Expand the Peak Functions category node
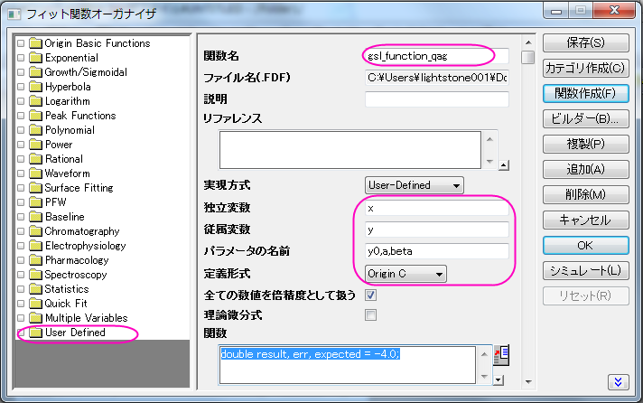The width and height of the screenshot is (643, 403). [x=21, y=116]
